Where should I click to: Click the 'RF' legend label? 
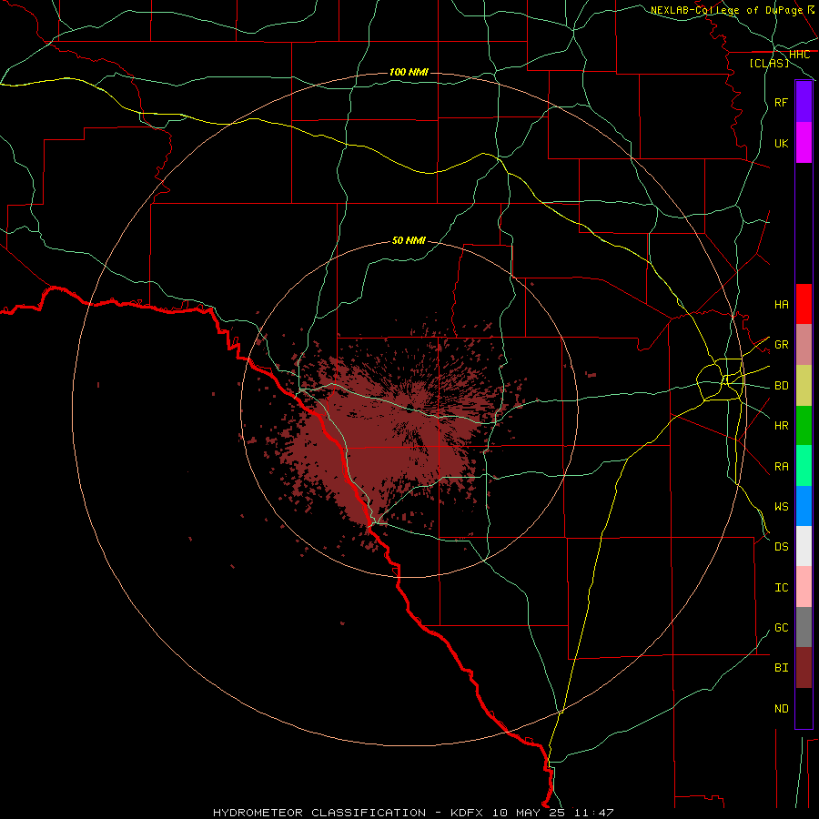(782, 102)
